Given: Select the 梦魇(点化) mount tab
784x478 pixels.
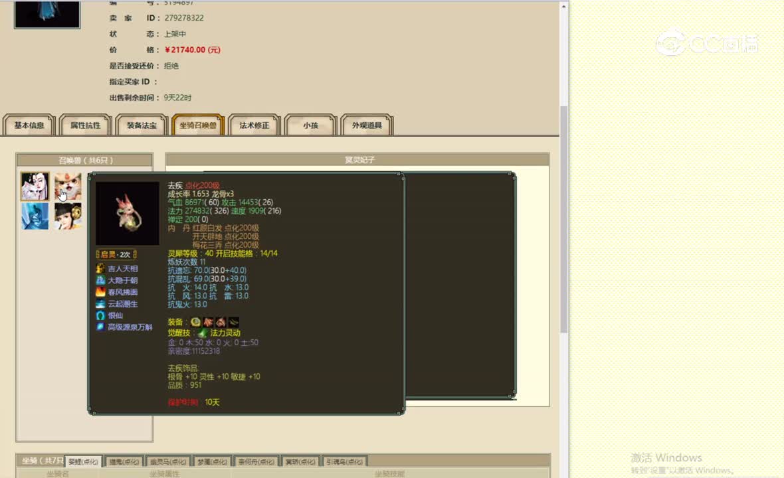Looking at the screenshot, I should pyautogui.click(x=212, y=461).
